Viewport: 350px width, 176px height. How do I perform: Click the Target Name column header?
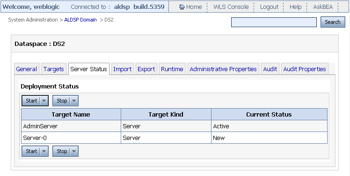pos(71,114)
